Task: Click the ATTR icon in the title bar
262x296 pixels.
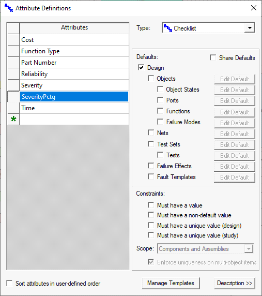Action: [9, 8]
